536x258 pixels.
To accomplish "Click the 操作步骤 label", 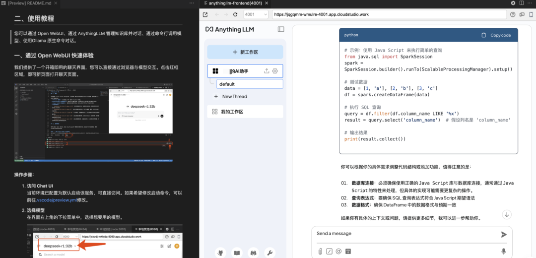I will pos(24,174).
